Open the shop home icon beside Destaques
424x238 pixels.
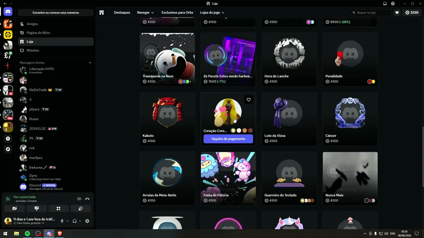102,13
